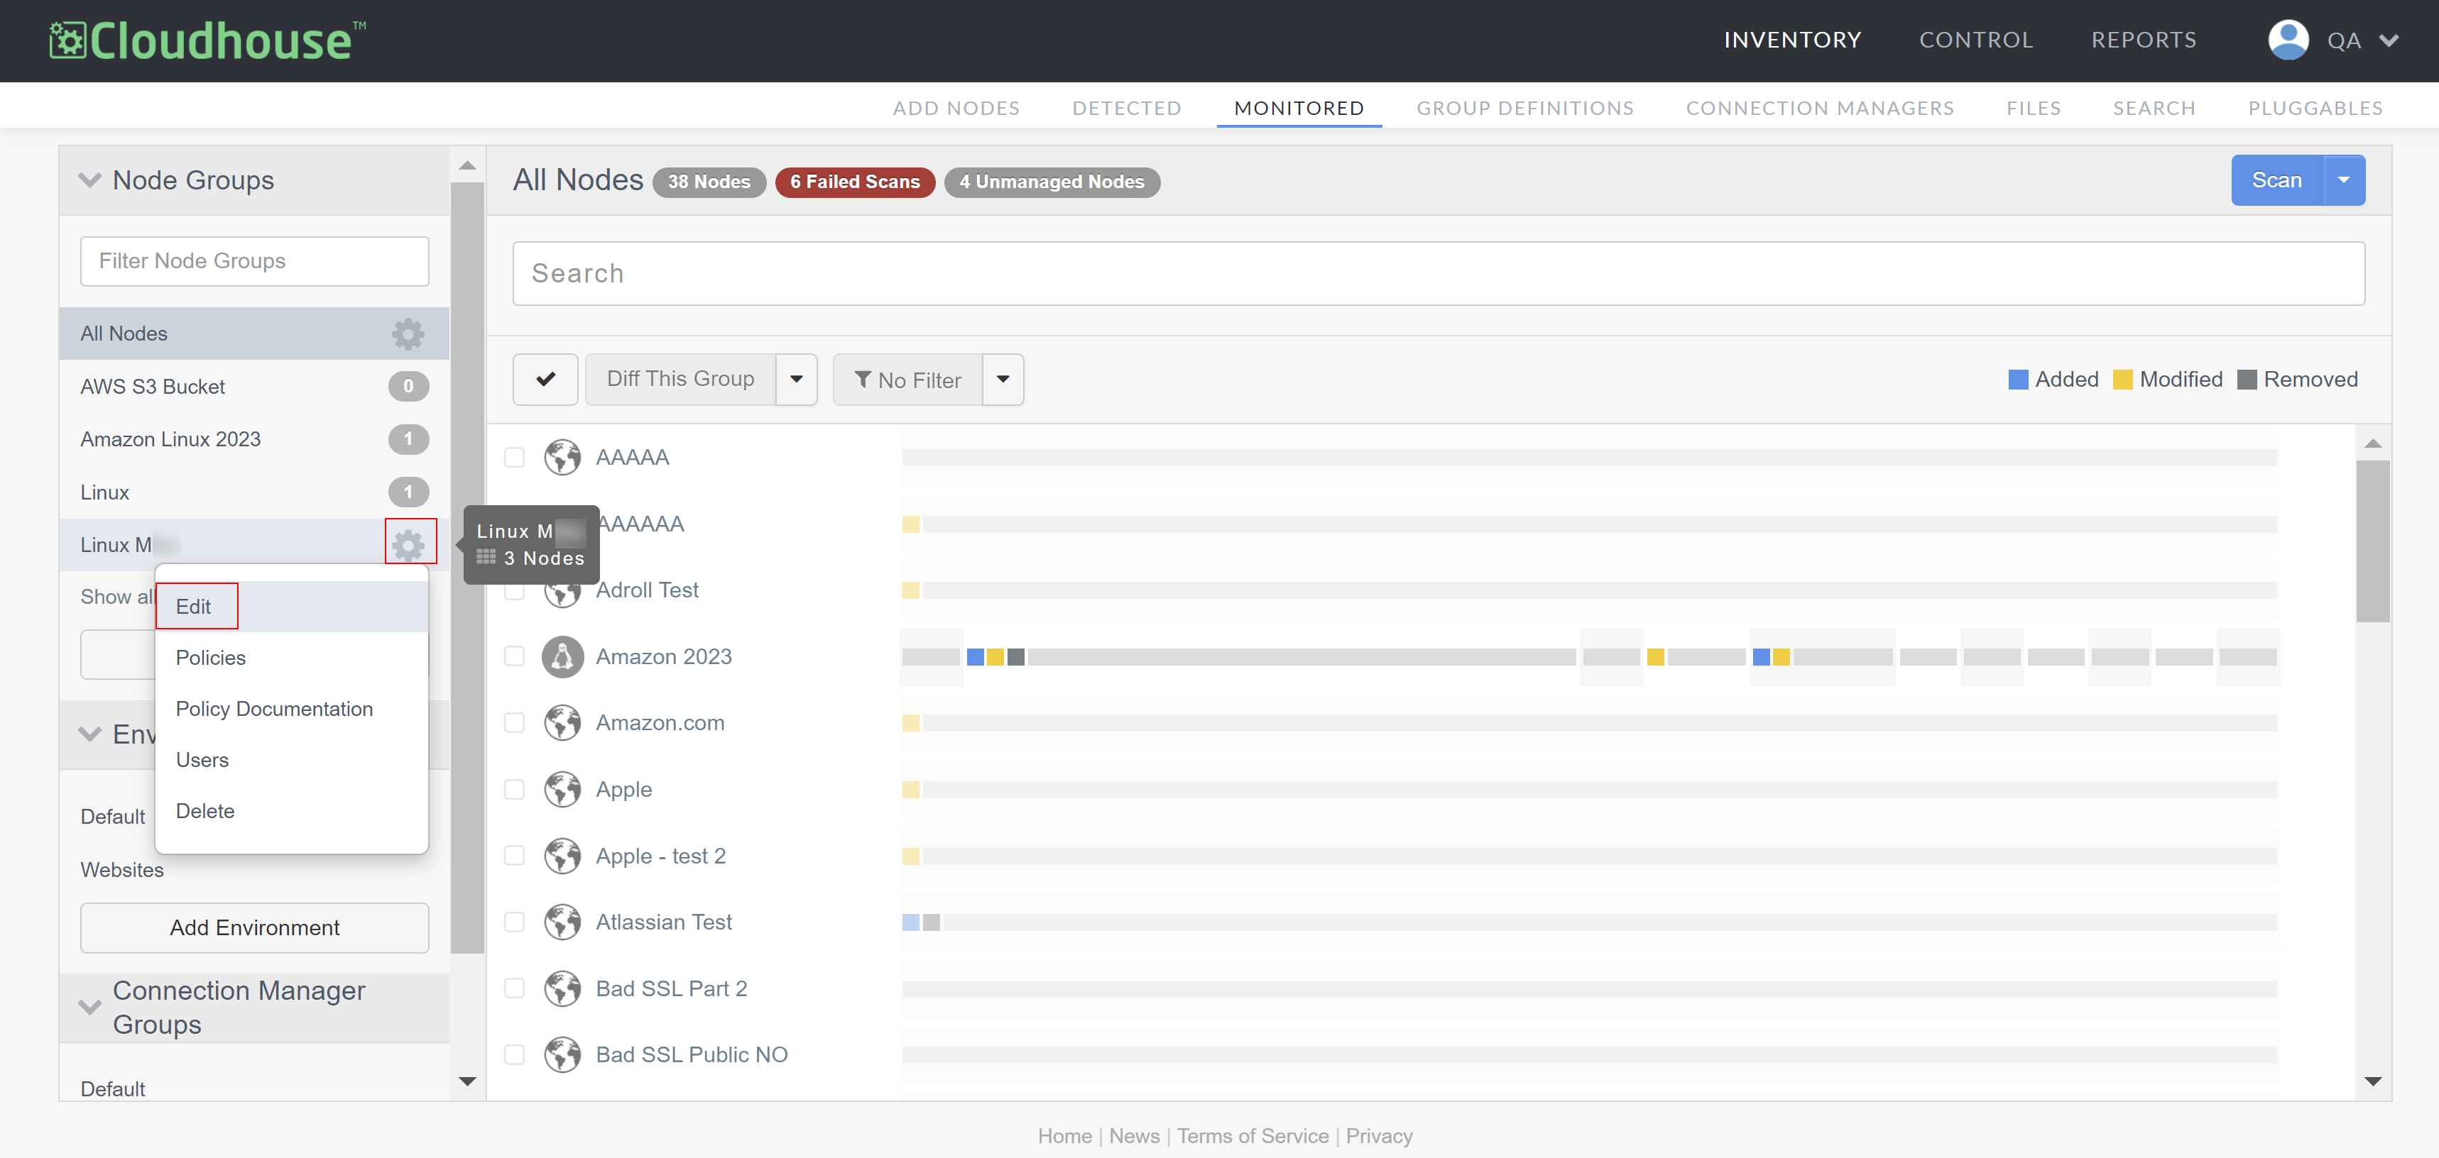Screen dimensions: 2439x1158
Task: Switch to the Search tab
Action: point(2154,108)
